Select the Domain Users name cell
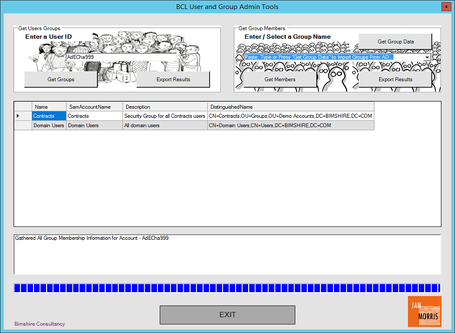Image resolution: width=455 pixels, height=333 pixels. point(49,126)
